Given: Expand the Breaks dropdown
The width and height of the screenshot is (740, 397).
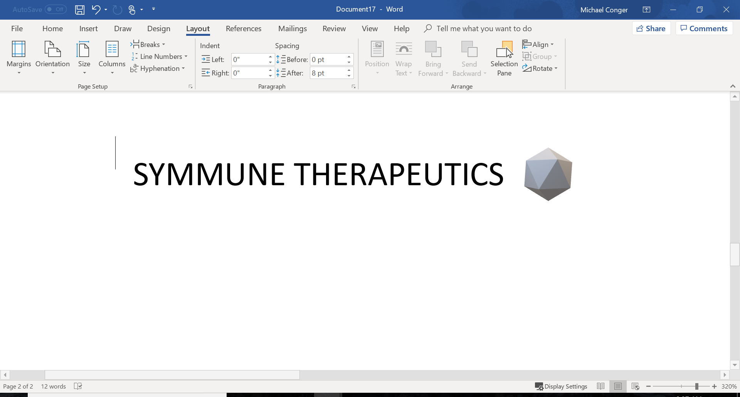Looking at the screenshot, I should coord(148,45).
